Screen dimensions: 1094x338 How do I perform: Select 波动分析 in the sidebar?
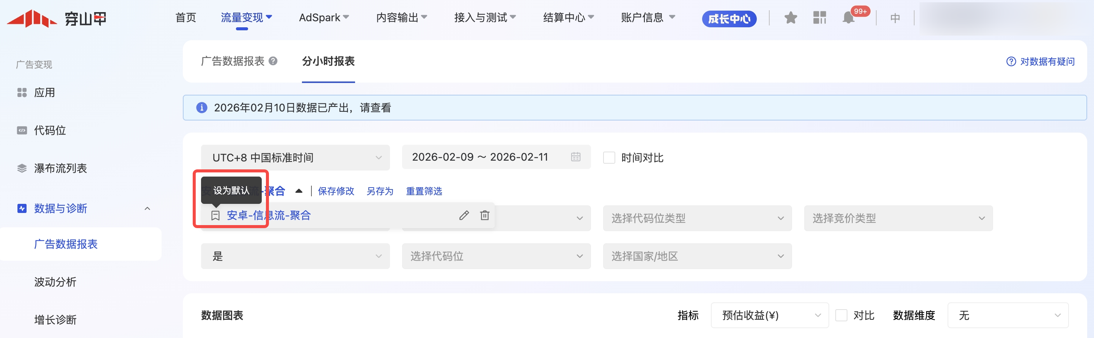pyautogui.click(x=55, y=282)
